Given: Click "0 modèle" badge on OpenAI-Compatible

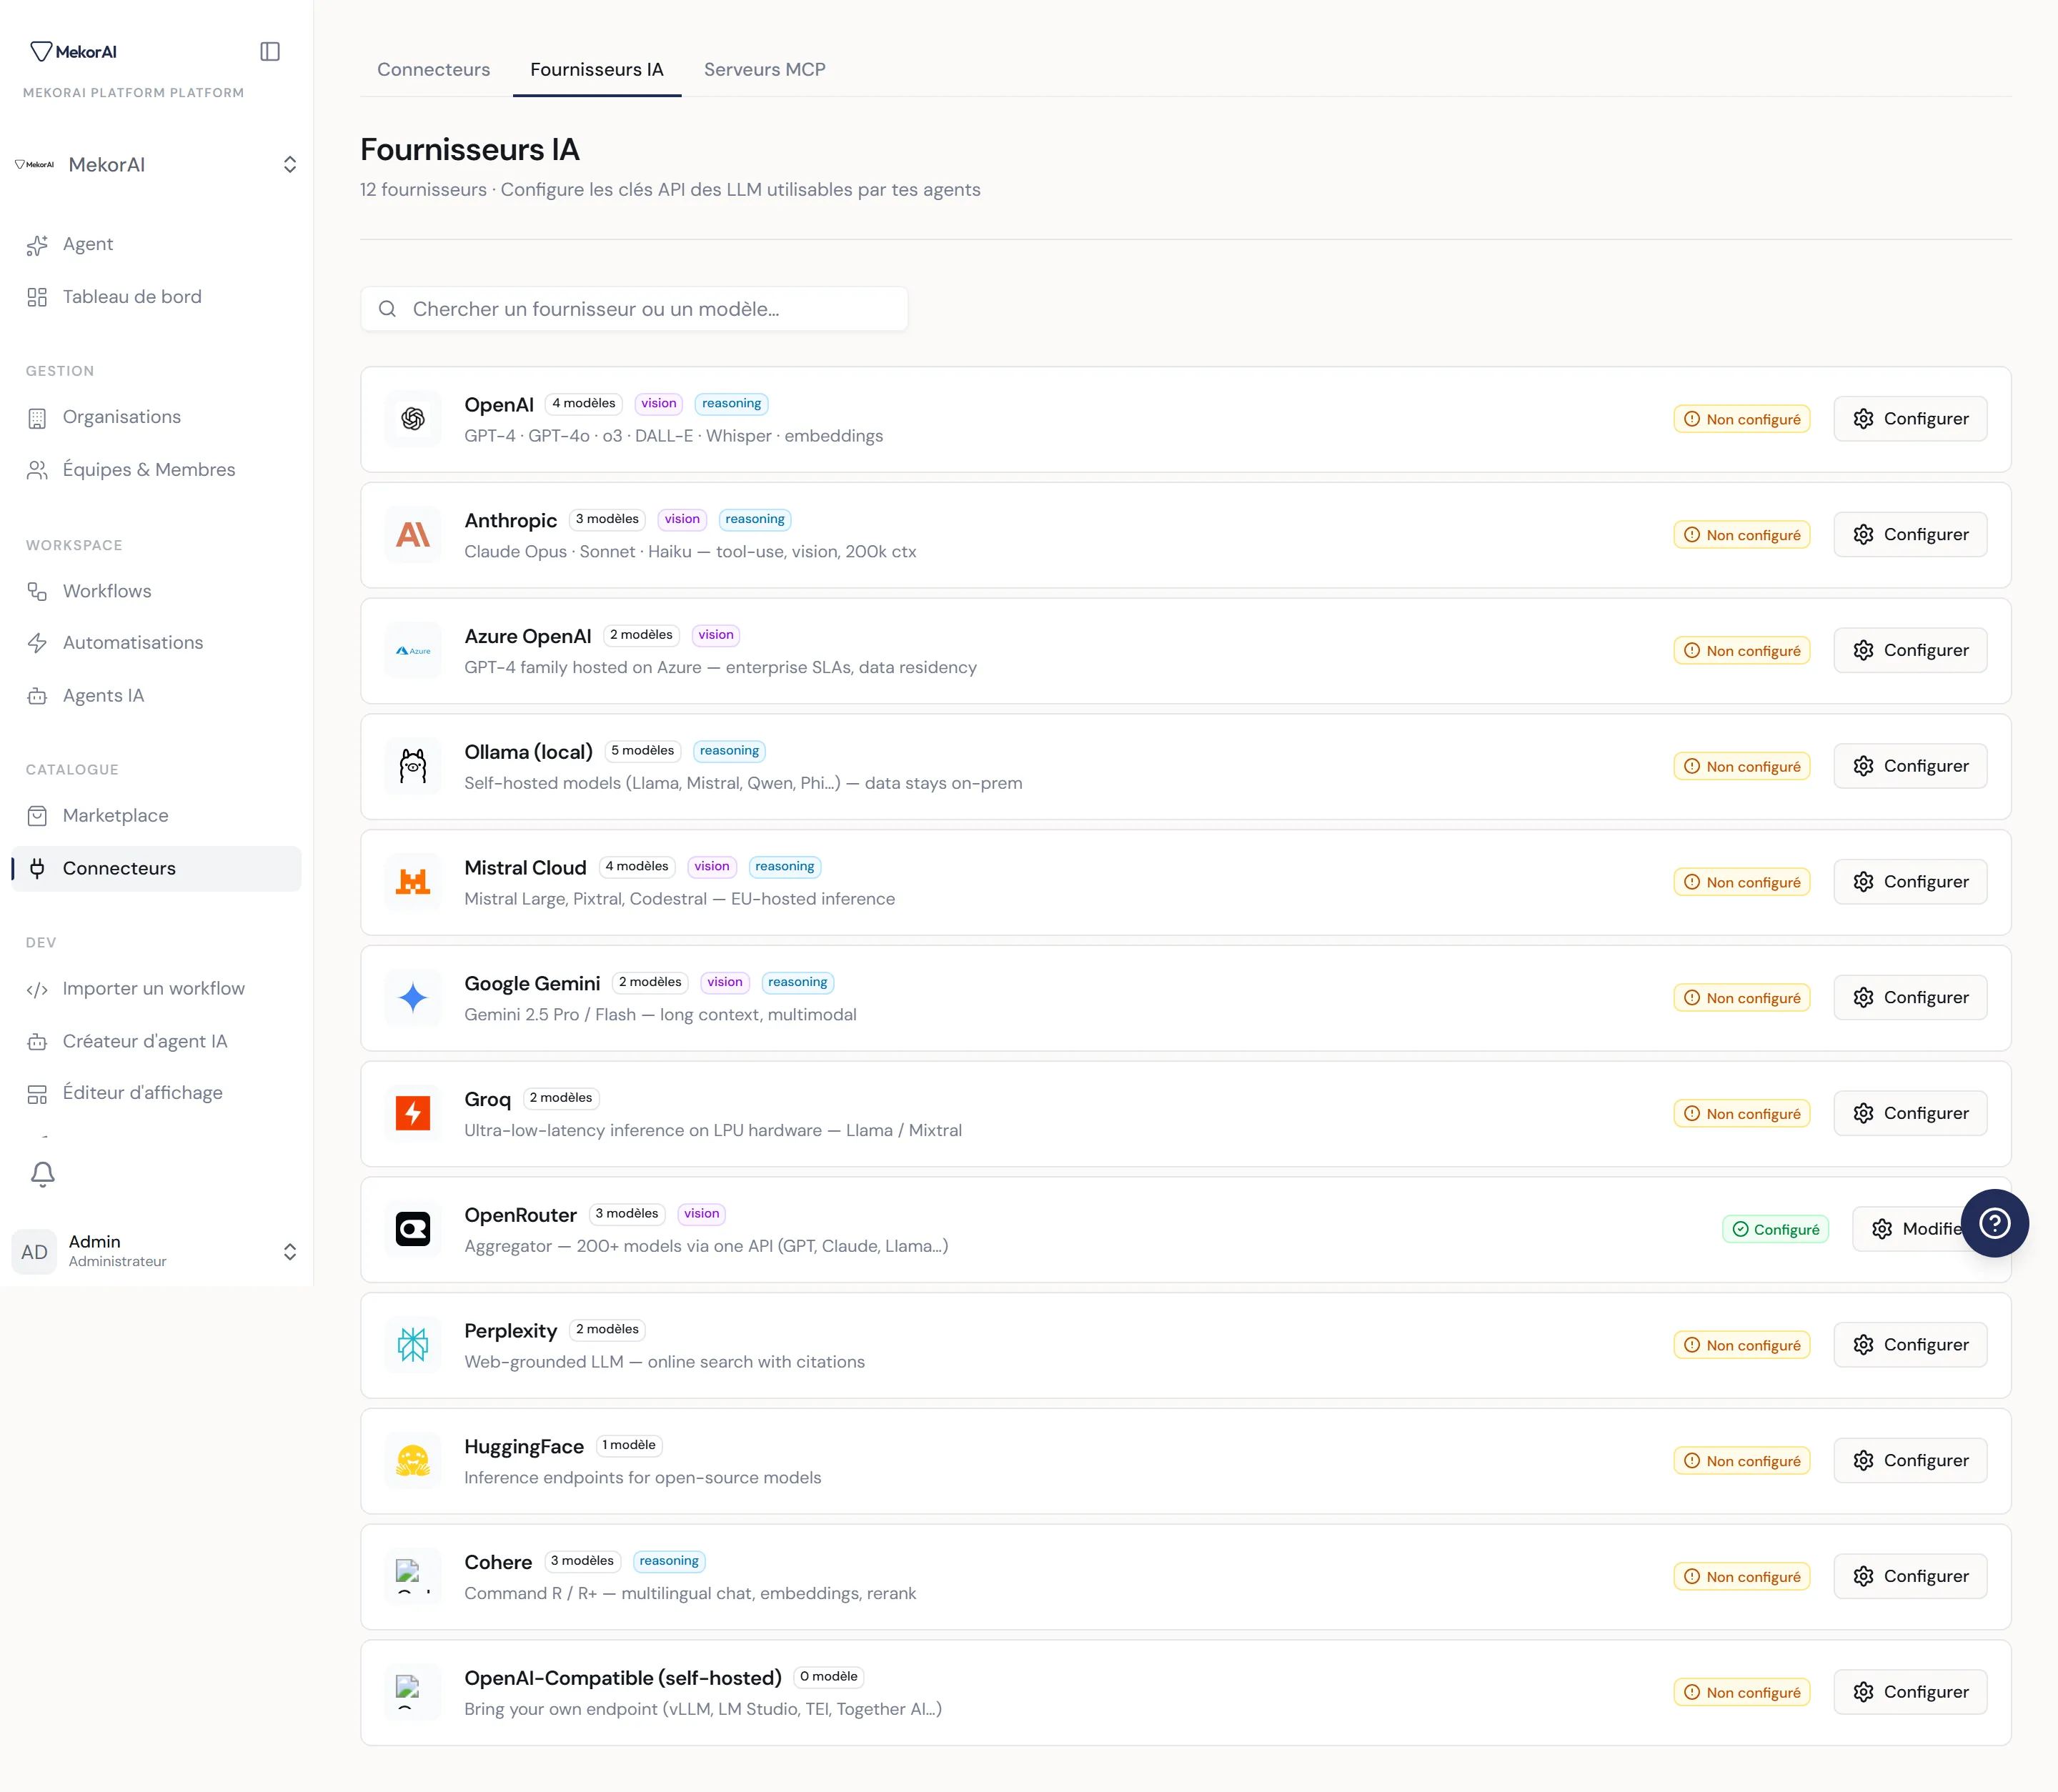Looking at the screenshot, I should pyautogui.click(x=829, y=1677).
